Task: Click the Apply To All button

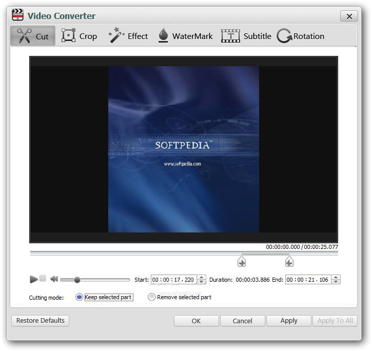Action: coord(335,321)
